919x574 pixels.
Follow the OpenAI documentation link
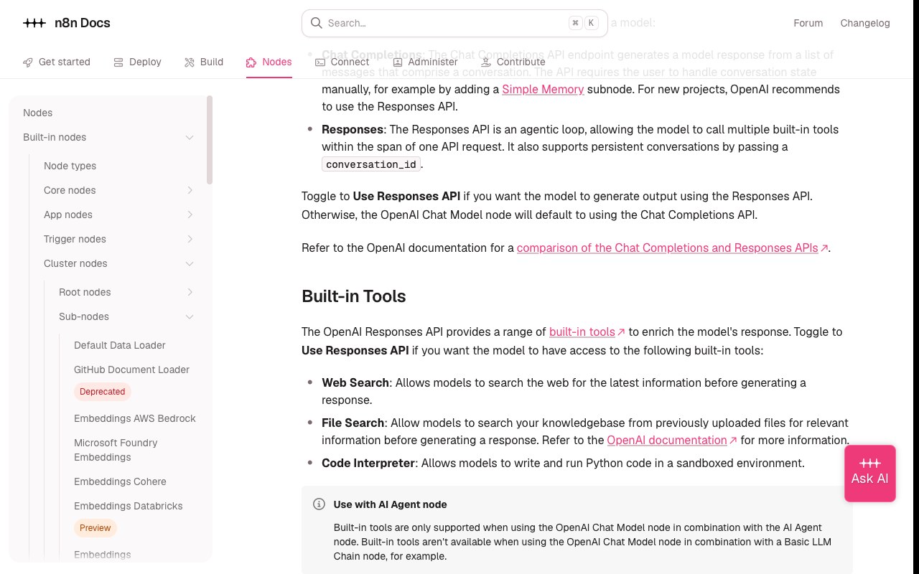pos(672,440)
